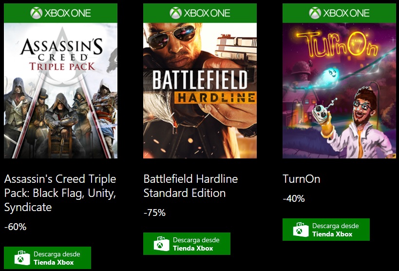This screenshot has width=399, height=271.
Task: Open the Assassin's Creed Triple Pack cover art
Action: coord(60,90)
